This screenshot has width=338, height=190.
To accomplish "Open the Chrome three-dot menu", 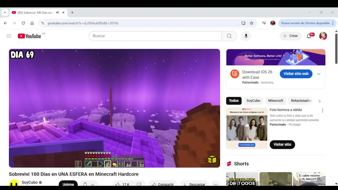I will tap(333, 23).
